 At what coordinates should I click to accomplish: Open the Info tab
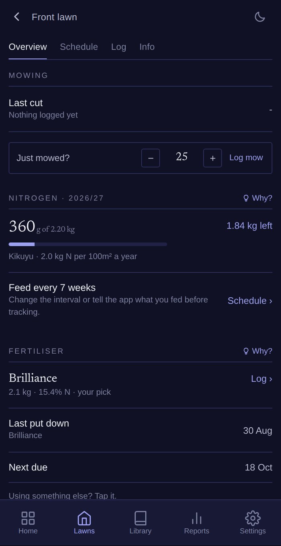[147, 47]
